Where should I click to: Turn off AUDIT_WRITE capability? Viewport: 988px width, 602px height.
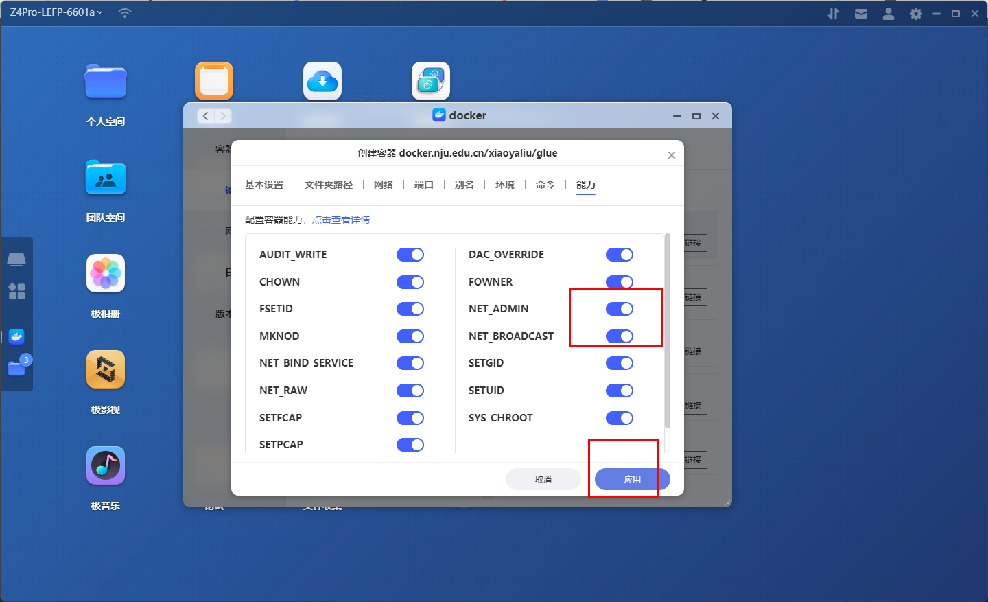[x=410, y=255]
